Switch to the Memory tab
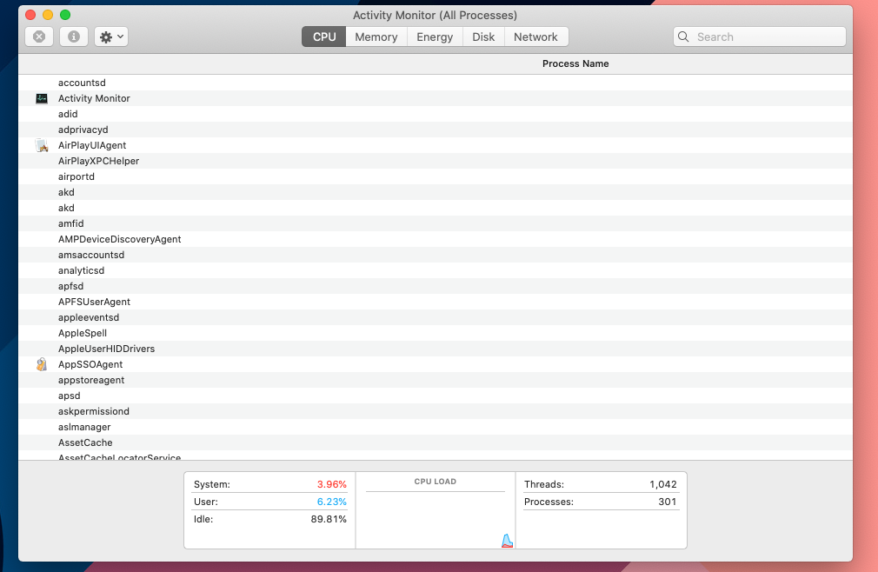The image size is (878, 572). click(376, 37)
